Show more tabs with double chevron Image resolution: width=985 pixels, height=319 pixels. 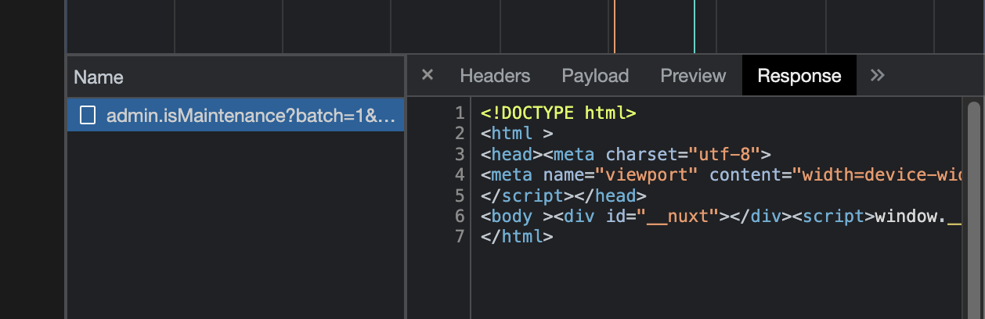[878, 75]
